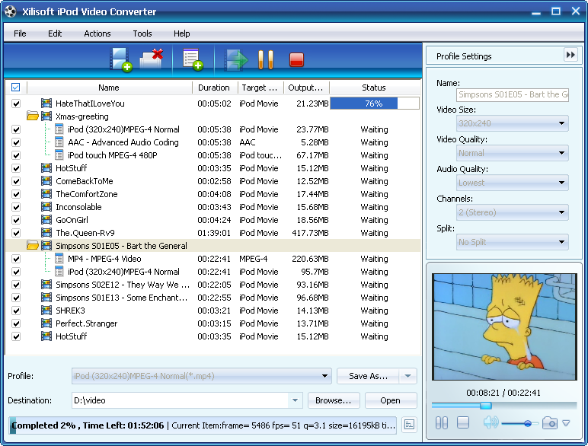Open the Video Quality dropdown

[513, 153]
